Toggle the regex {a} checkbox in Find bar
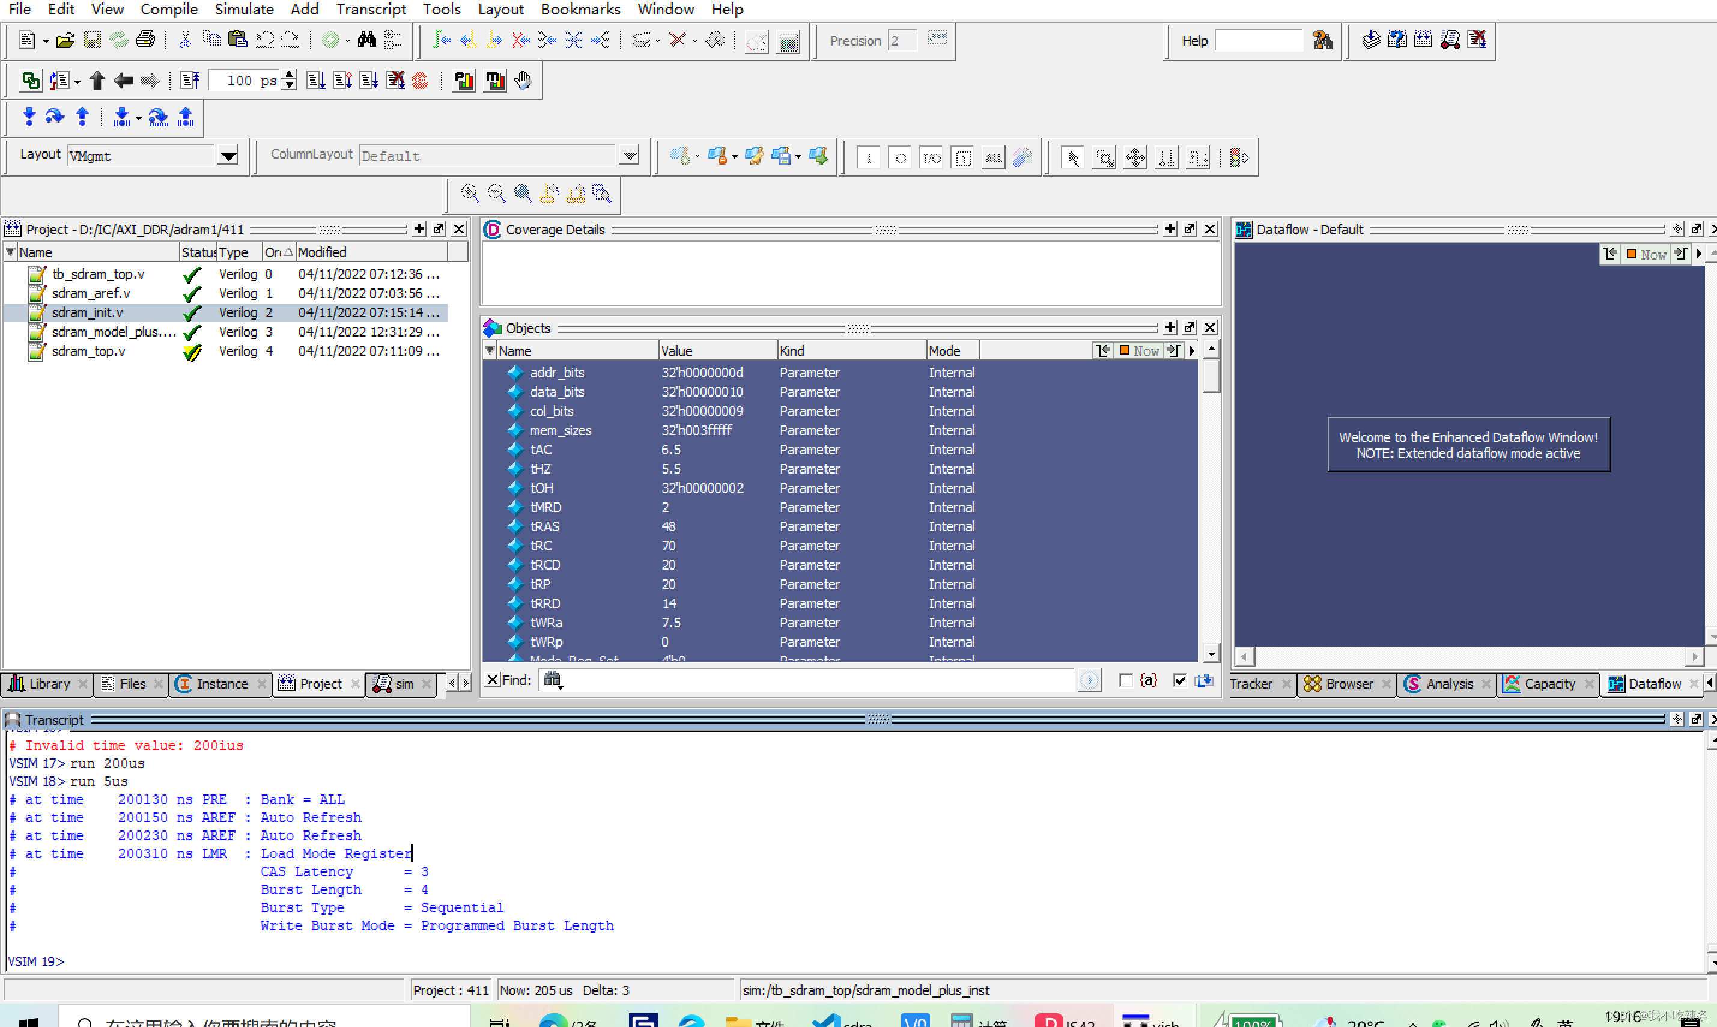 pyautogui.click(x=1125, y=681)
